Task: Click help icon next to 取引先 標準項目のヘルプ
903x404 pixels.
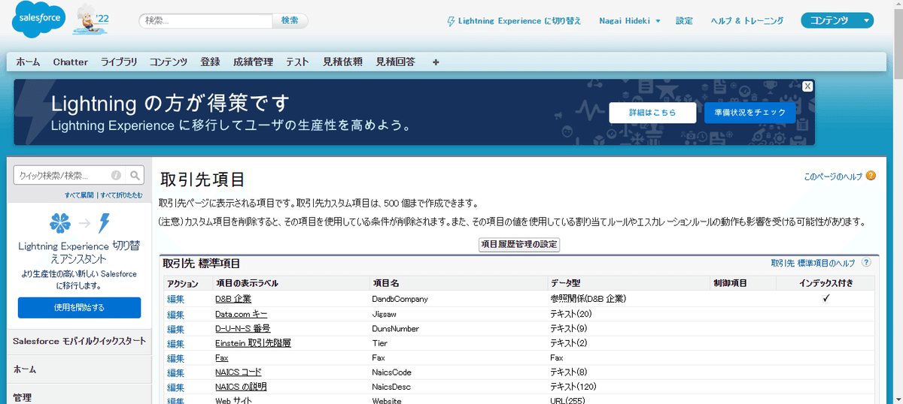Action: [x=866, y=263]
